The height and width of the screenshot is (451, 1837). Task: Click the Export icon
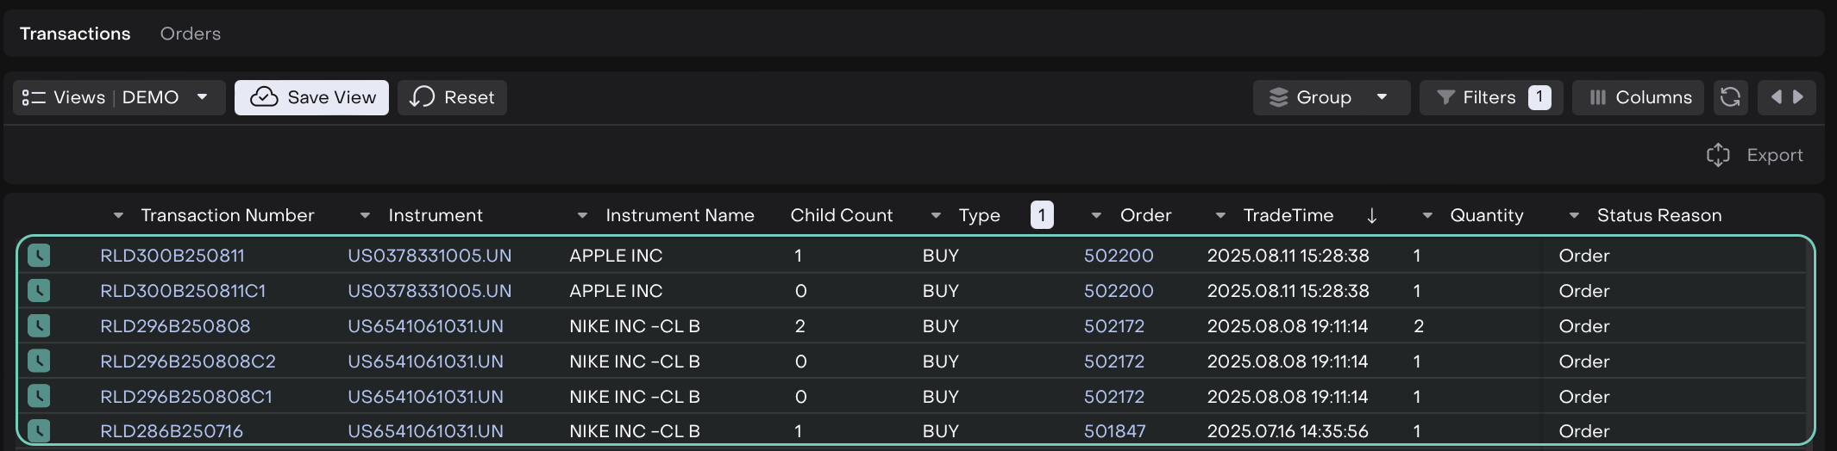(1718, 155)
